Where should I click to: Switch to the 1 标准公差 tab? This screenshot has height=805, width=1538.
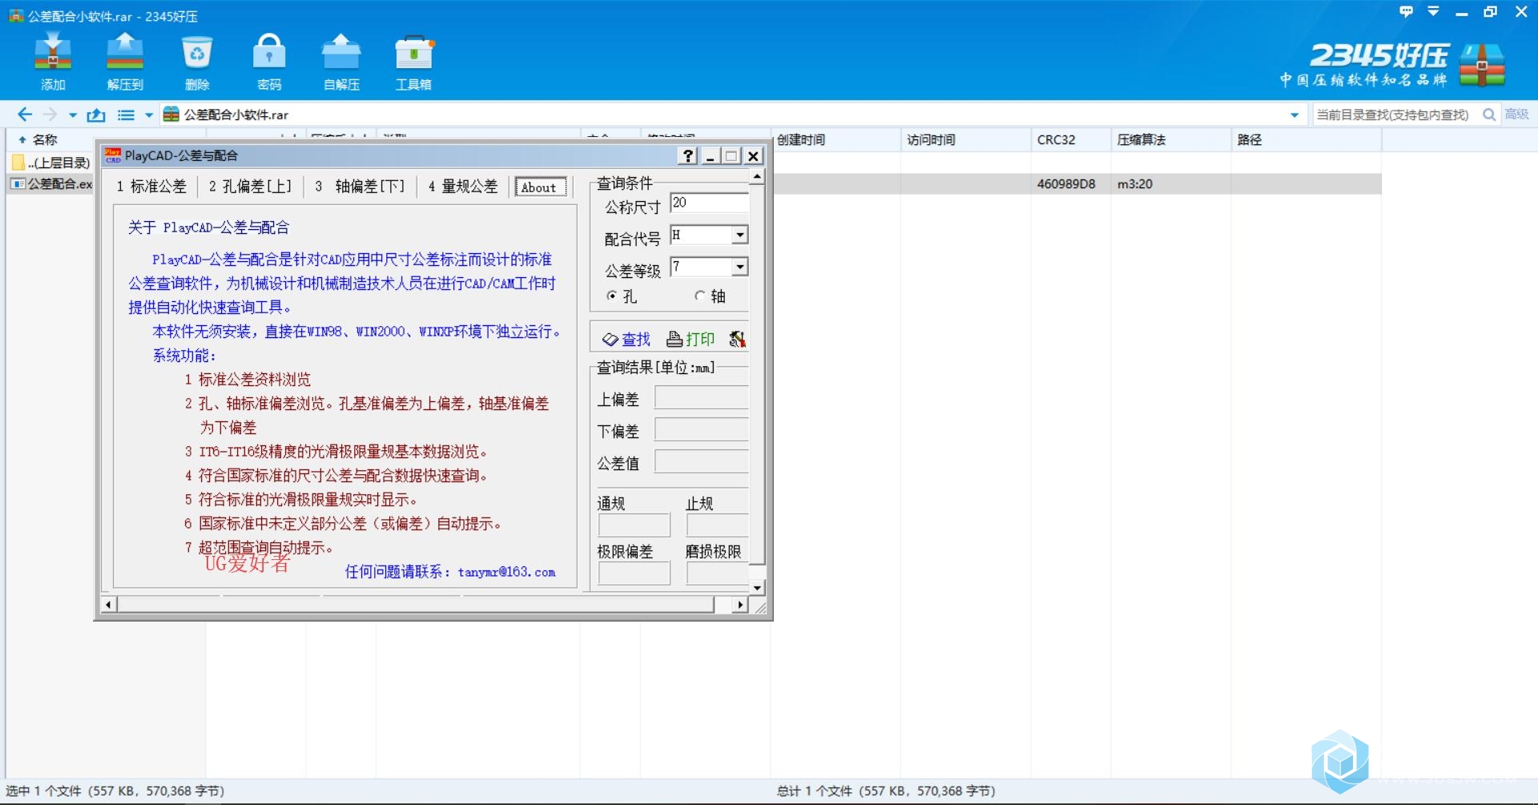coord(151,187)
